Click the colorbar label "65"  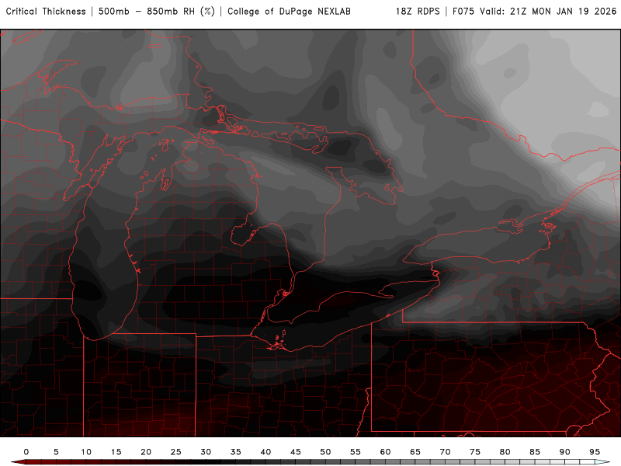click(415, 452)
